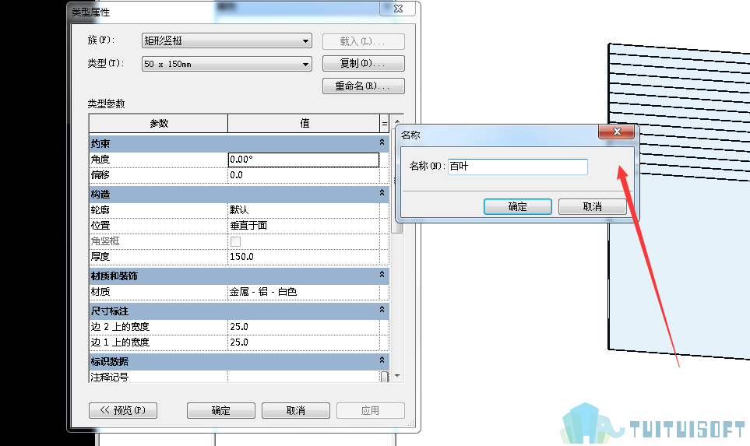Open the 类型 50 x 150mm dropdown
This screenshot has height=446, width=750.
227,64
